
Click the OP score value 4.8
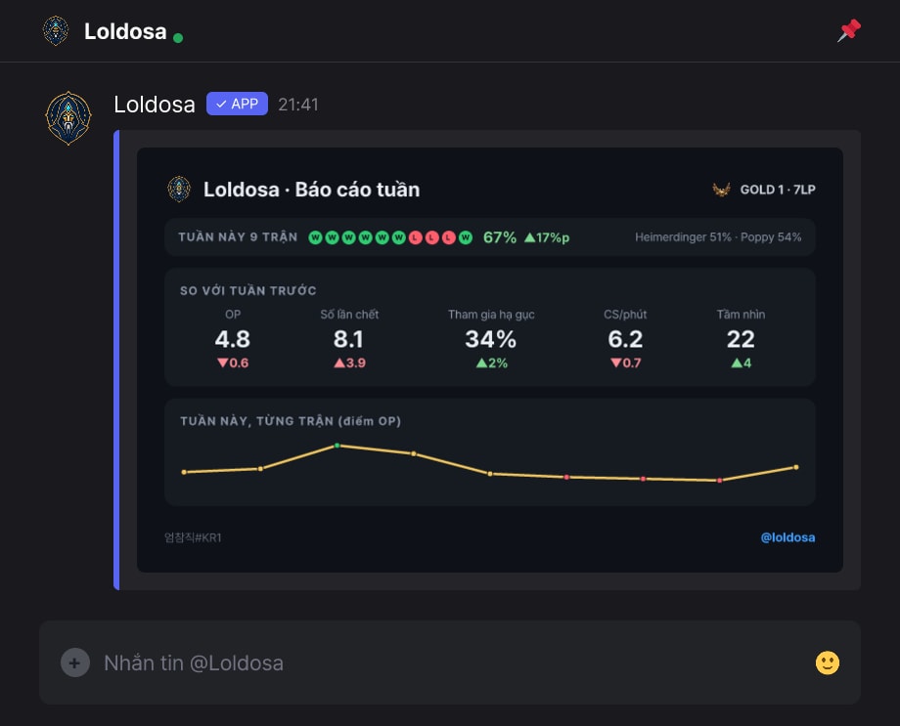[233, 339]
